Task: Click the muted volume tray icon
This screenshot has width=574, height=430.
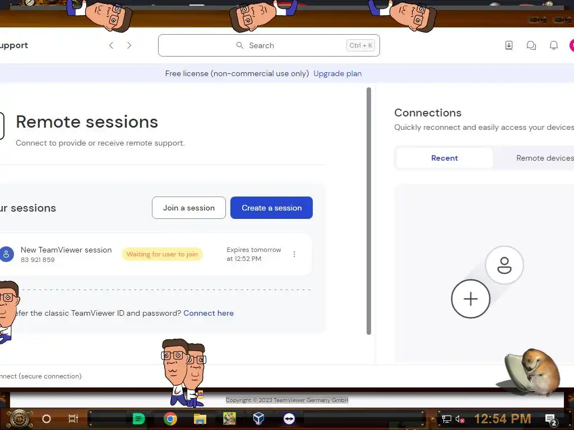Action: click(x=460, y=419)
